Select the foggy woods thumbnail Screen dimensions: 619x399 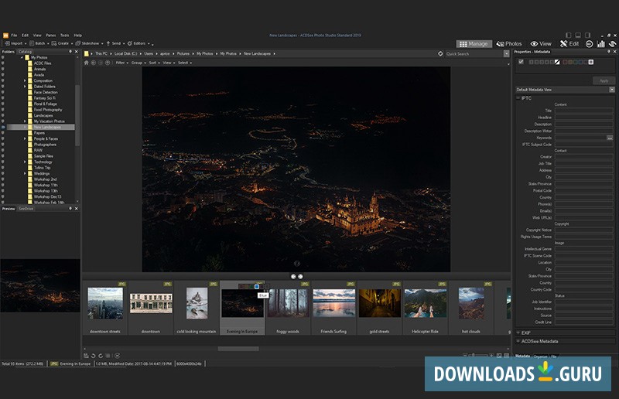point(289,303)
